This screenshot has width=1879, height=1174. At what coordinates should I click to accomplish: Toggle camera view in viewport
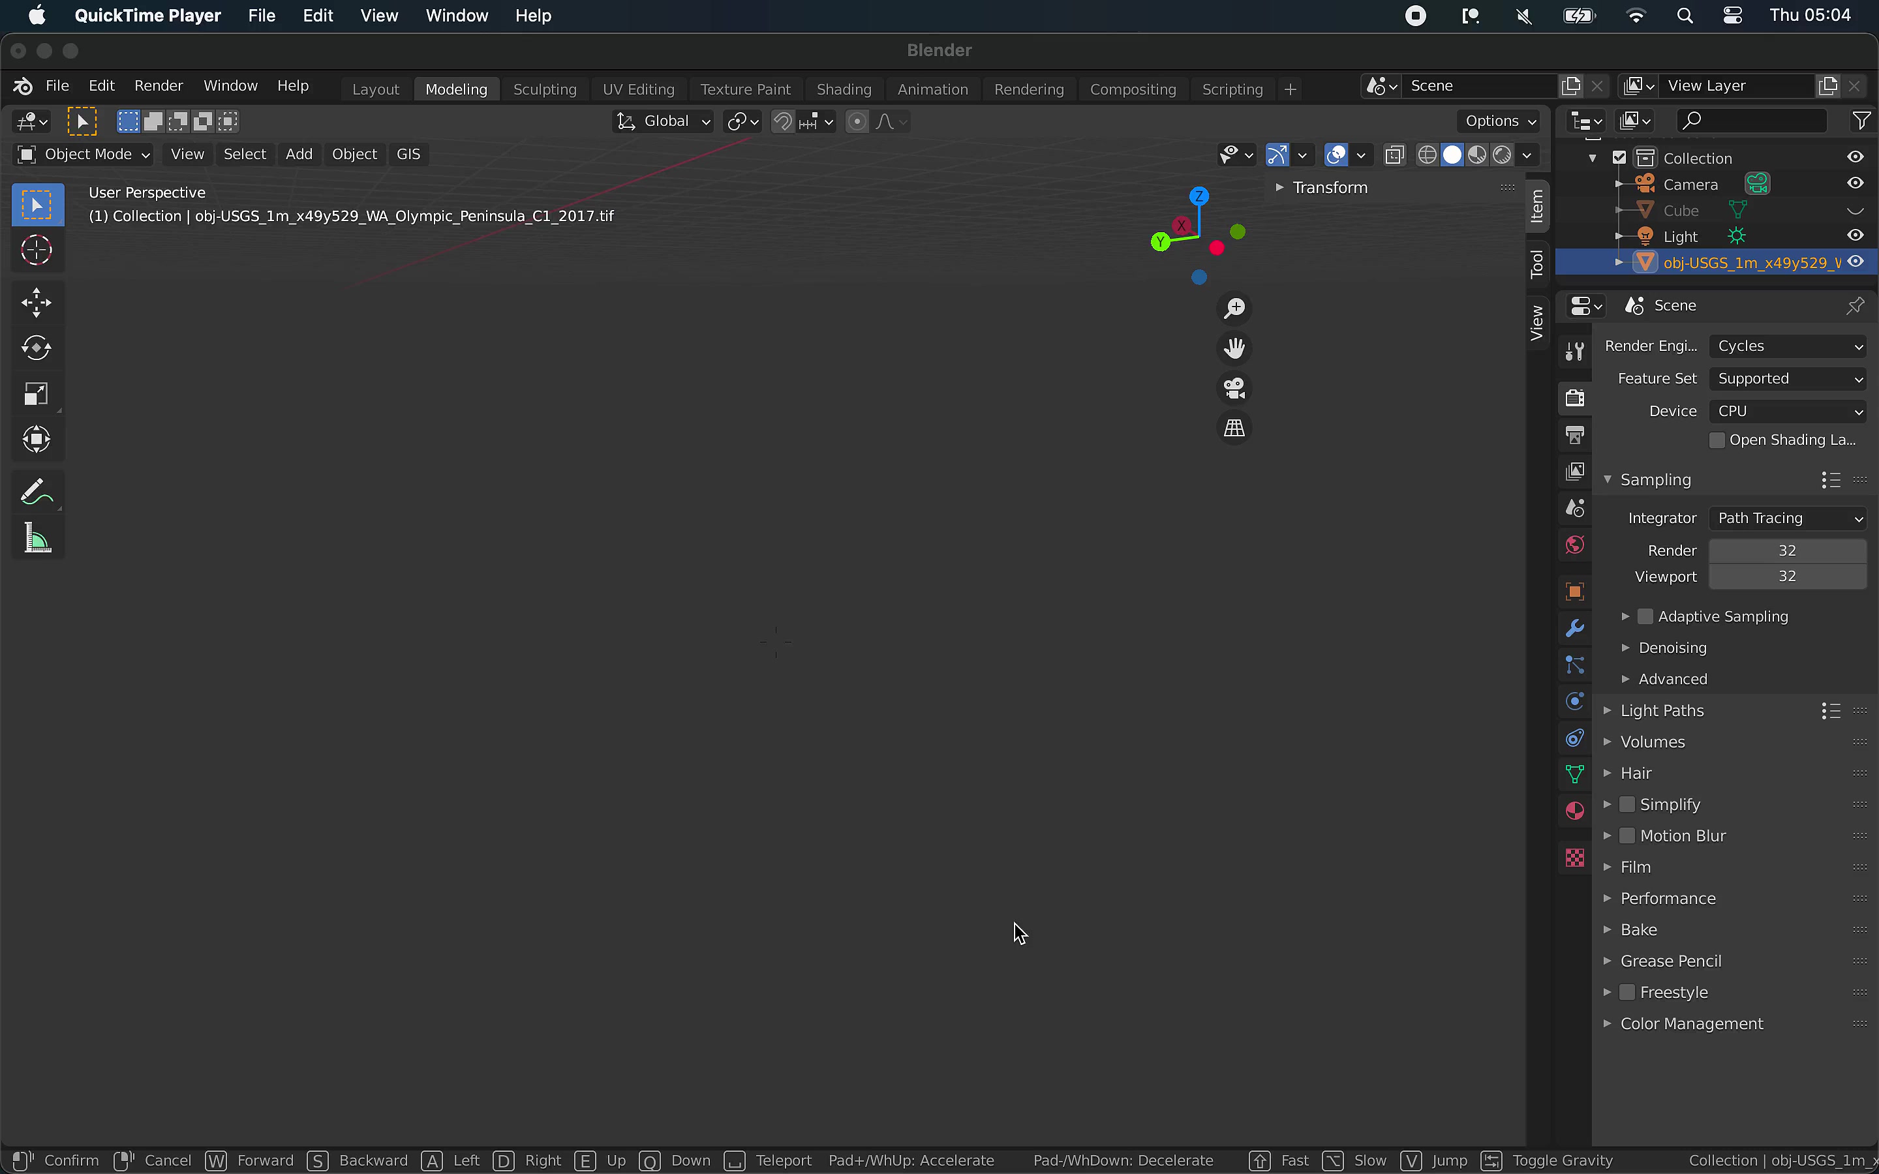coord(1234,388)
